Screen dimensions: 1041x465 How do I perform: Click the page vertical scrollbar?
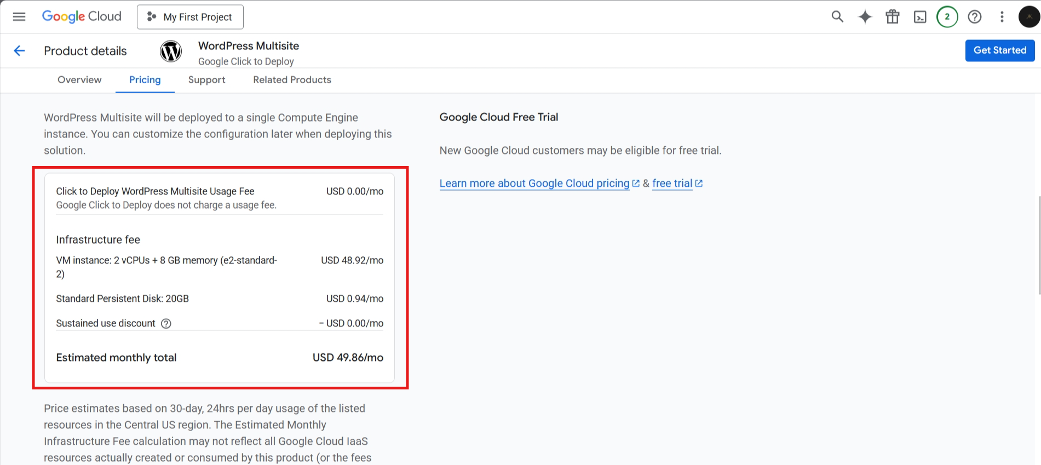[x=1038, y=245]
